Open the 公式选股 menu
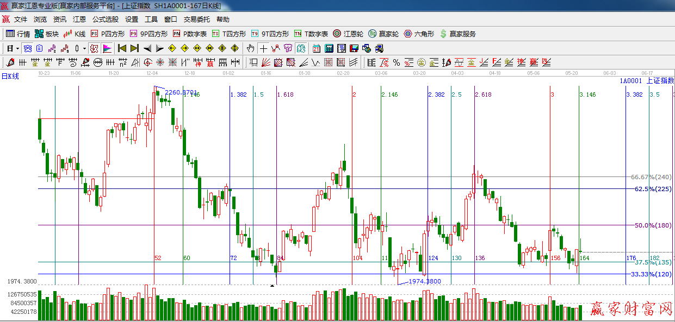 (x=105, y=20)
